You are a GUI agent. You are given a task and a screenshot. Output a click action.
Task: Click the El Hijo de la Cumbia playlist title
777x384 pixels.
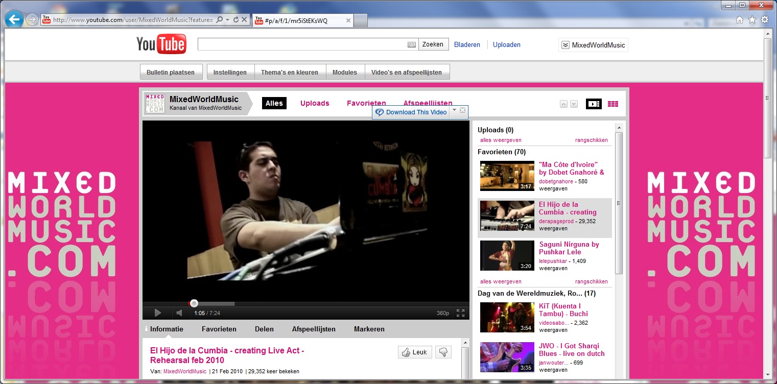(568, 208)
